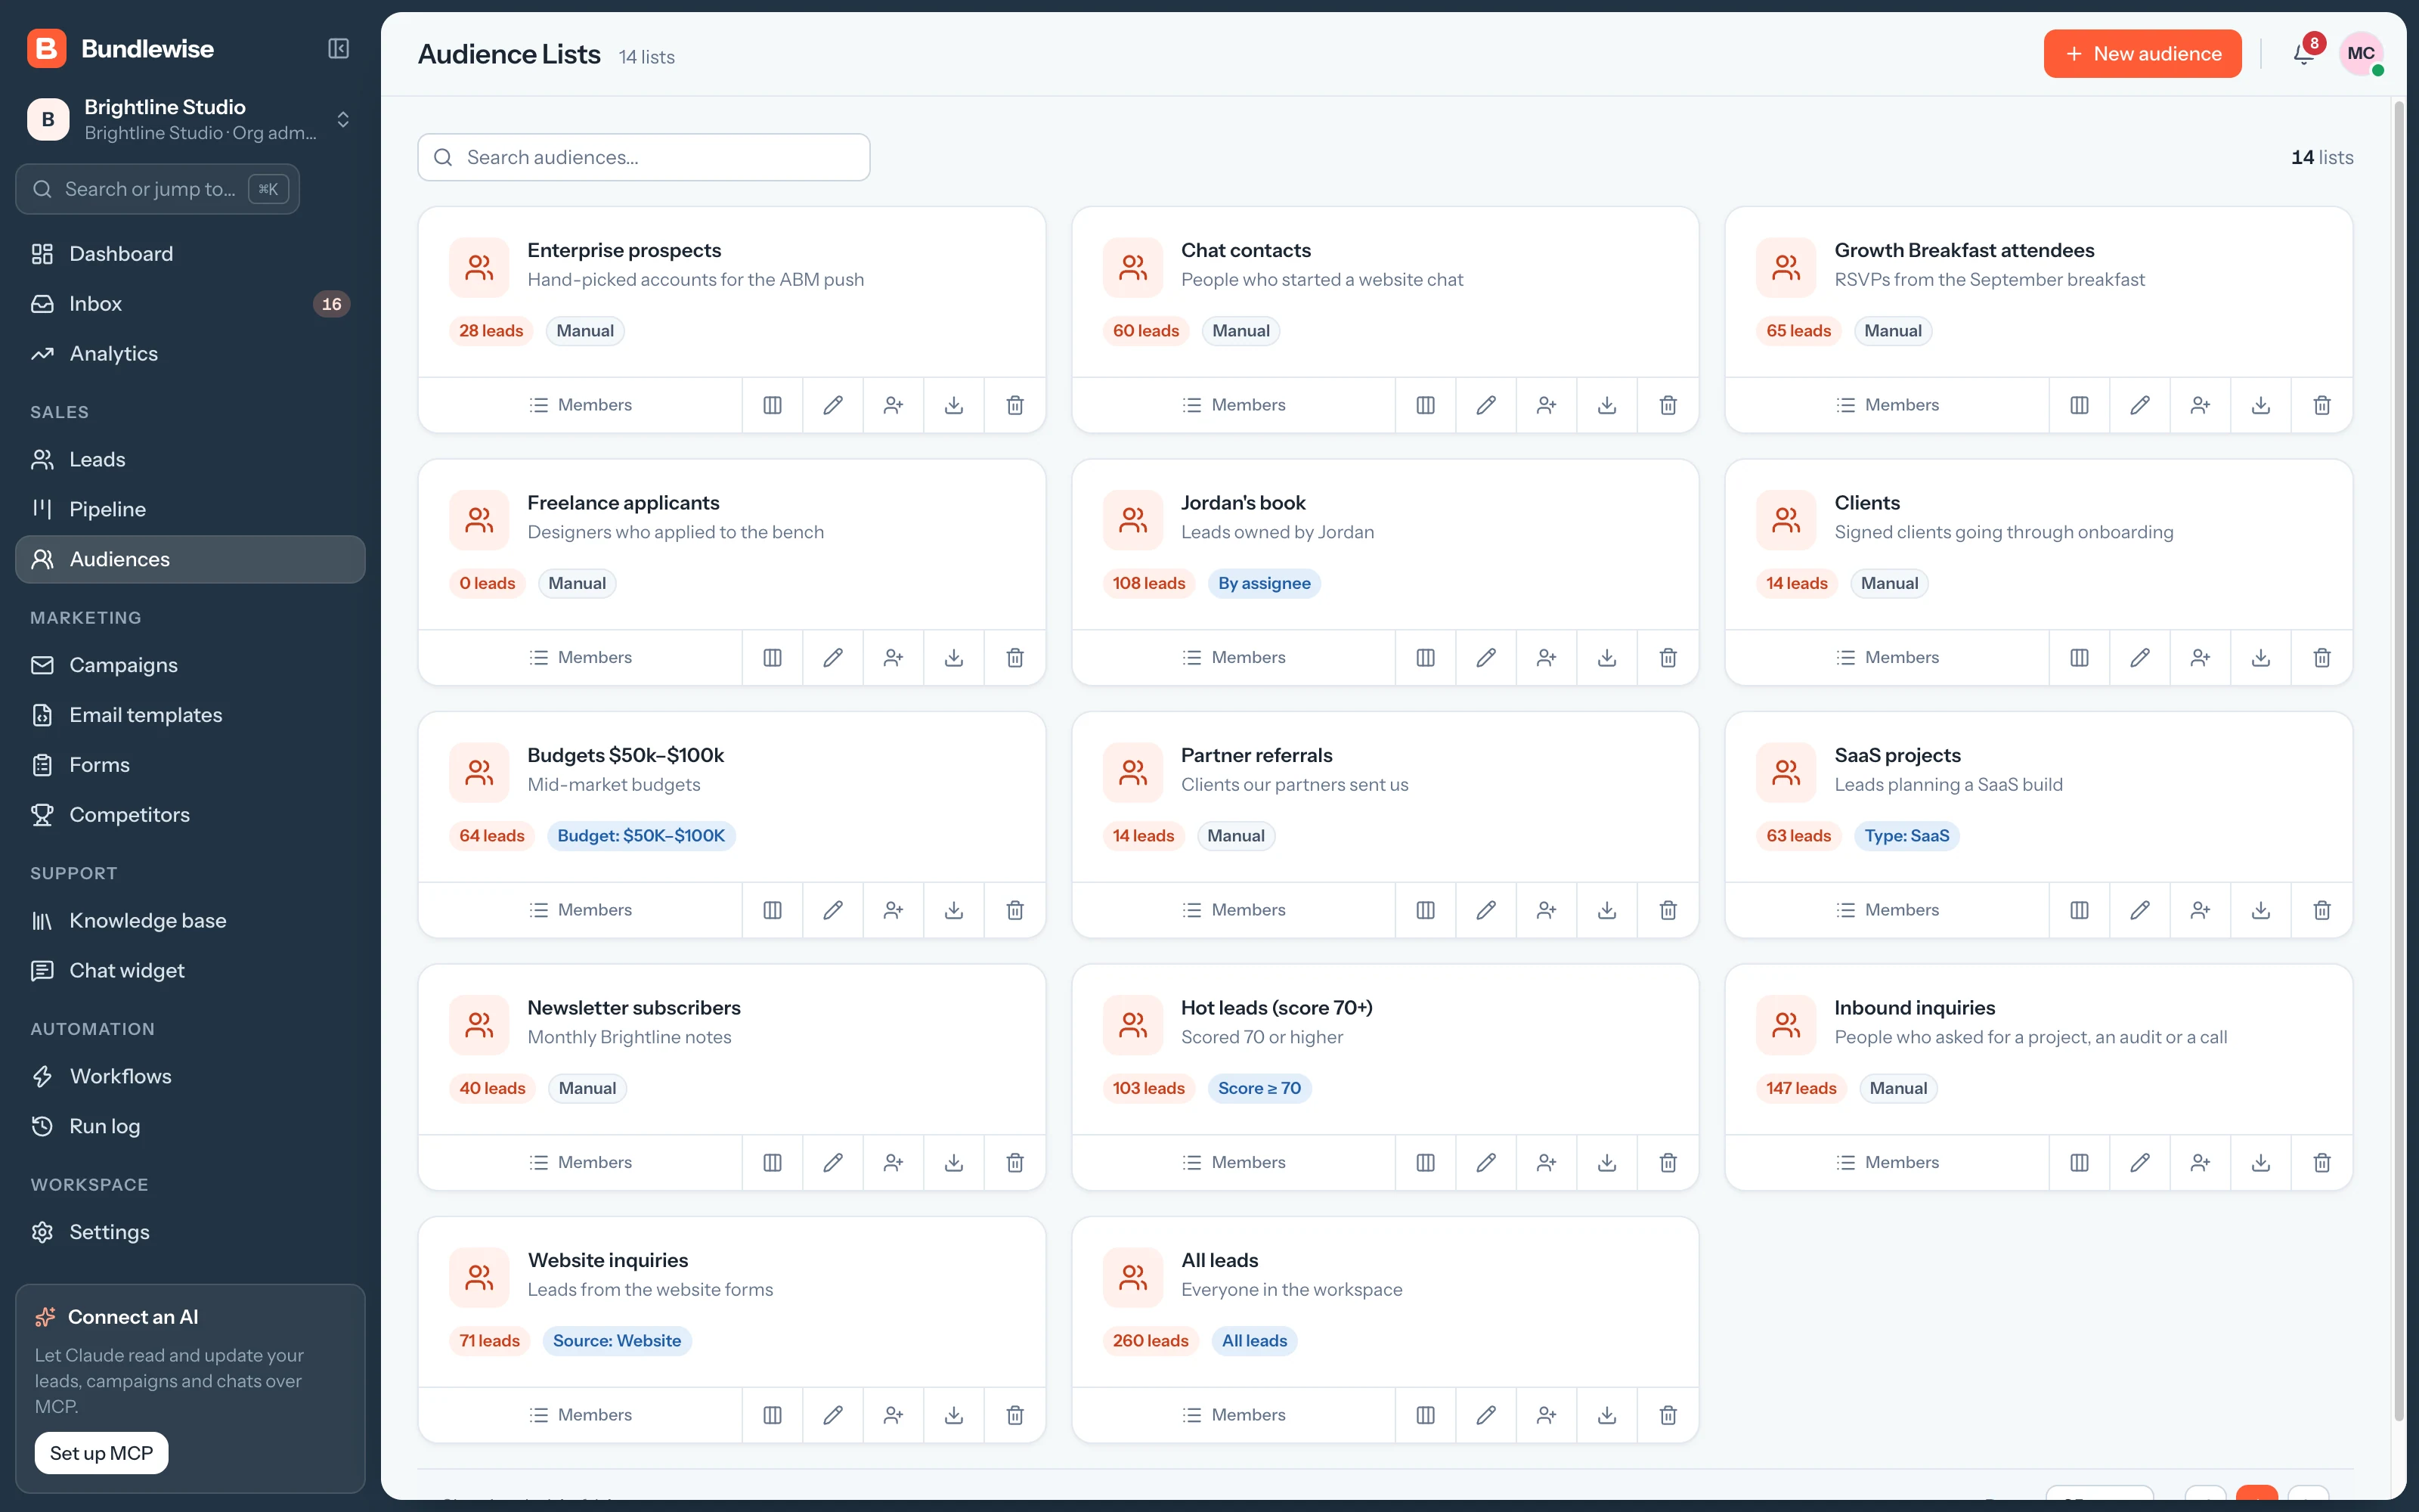Open the Knowledge base section
Screen dimensions: 2419x1512
190,920
